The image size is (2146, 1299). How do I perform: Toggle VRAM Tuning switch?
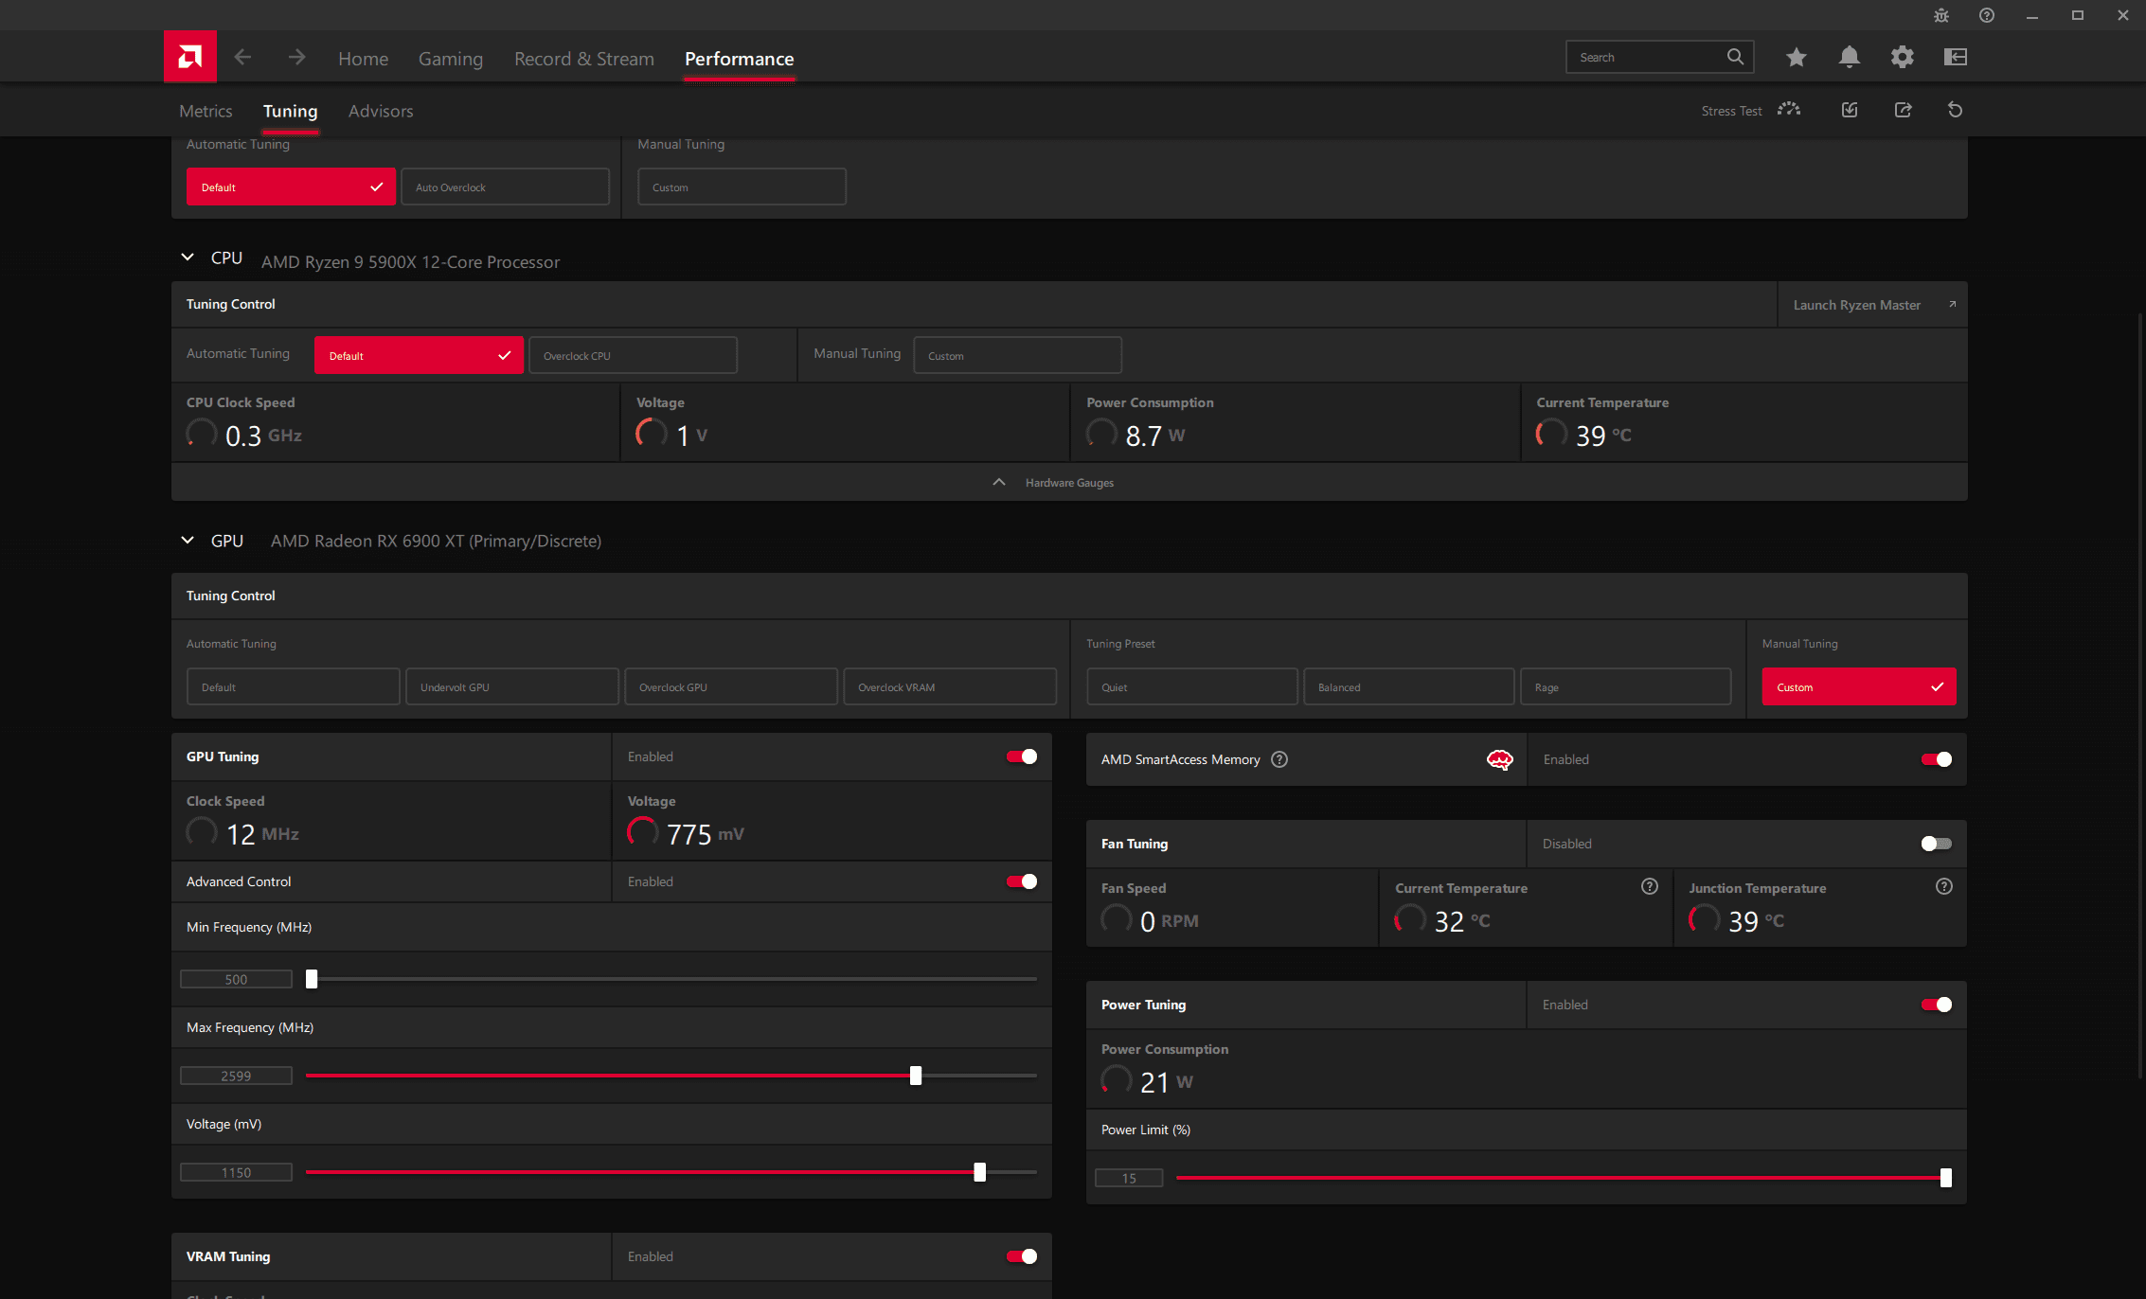1021,1256
